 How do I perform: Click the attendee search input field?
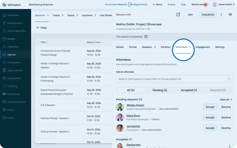click(174, 79)
